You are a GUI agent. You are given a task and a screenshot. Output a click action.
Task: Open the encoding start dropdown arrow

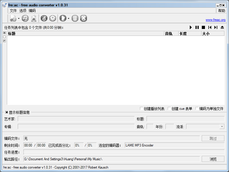click(68, 18)
